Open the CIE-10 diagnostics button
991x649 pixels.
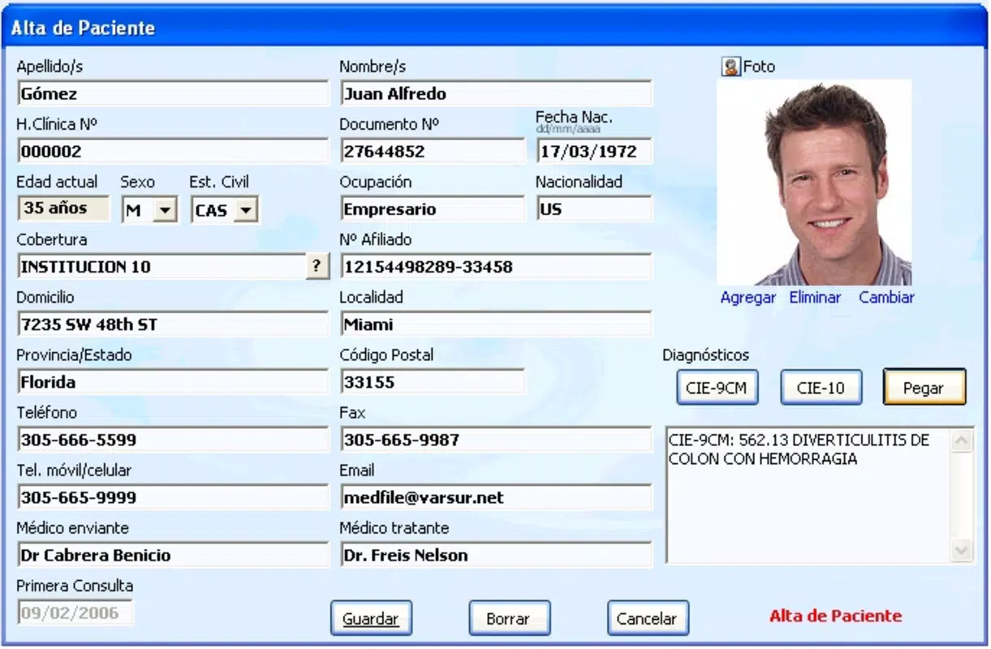[821, 388]
